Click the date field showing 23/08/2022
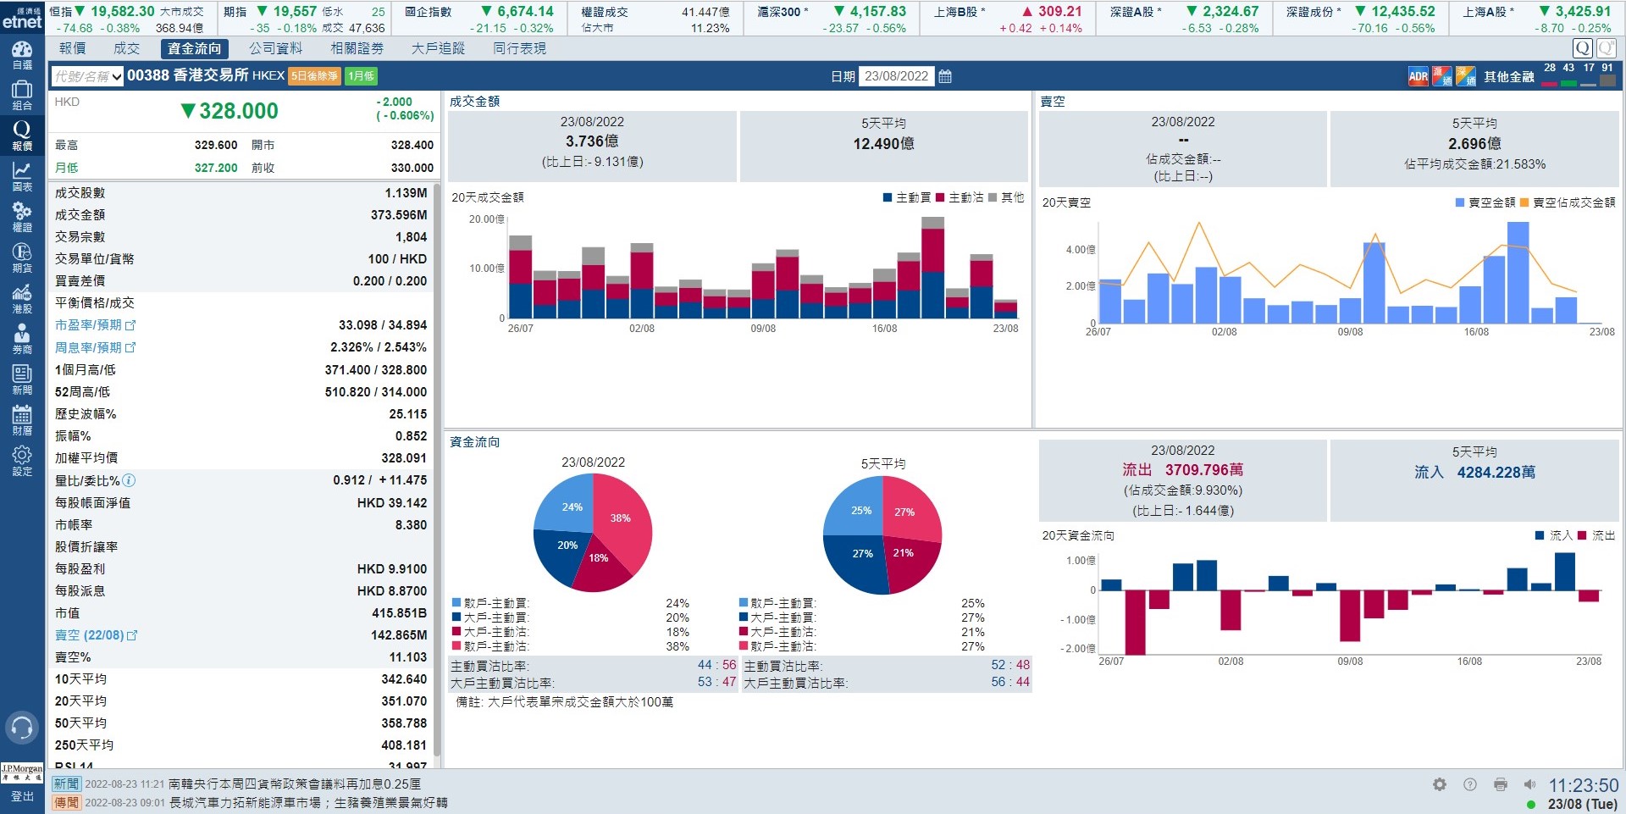Viewport: 1626px width, 814px height. (x=896, y=76)
